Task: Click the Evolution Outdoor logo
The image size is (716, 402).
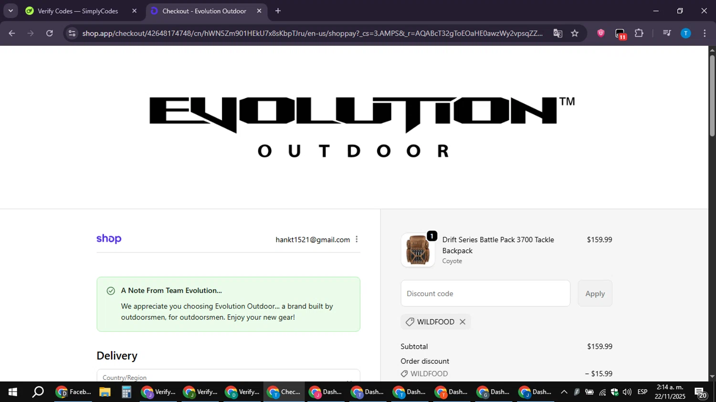Action: [362, 127]
